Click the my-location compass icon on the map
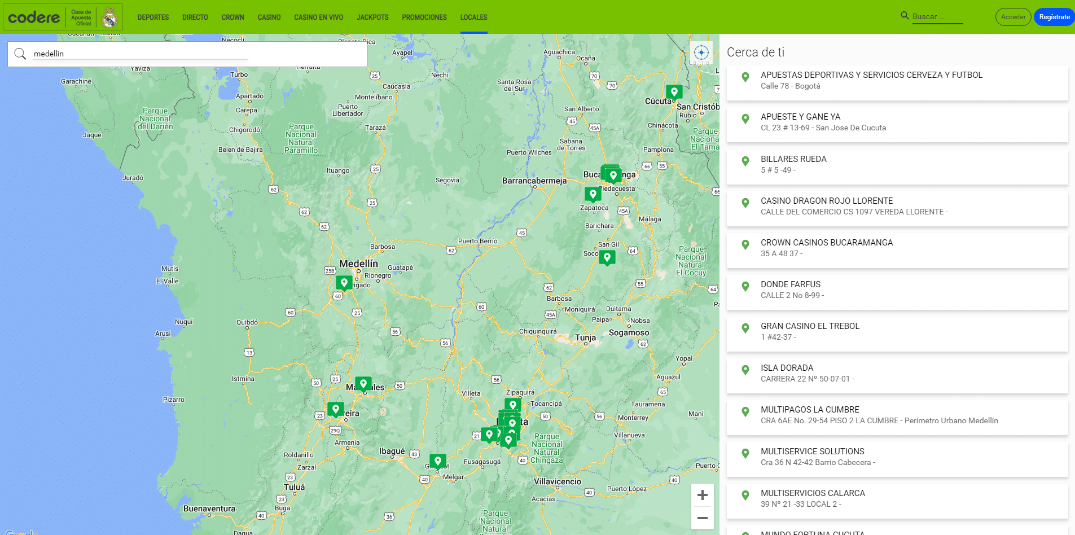This screenshot has width=1075, height=535. click(x=701, y=52)
